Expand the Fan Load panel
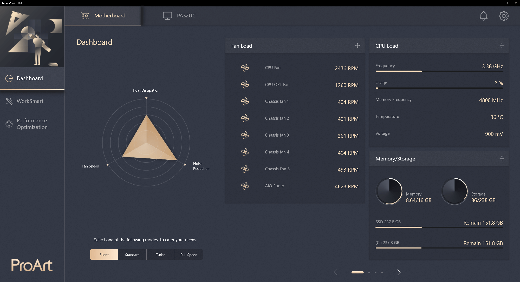520x282 pixels. [357, 45]
